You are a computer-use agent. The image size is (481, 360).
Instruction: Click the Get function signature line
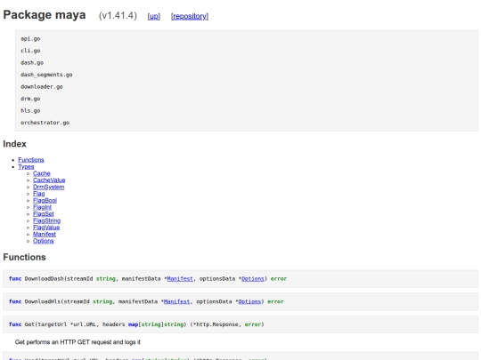(x=136, y=324)
